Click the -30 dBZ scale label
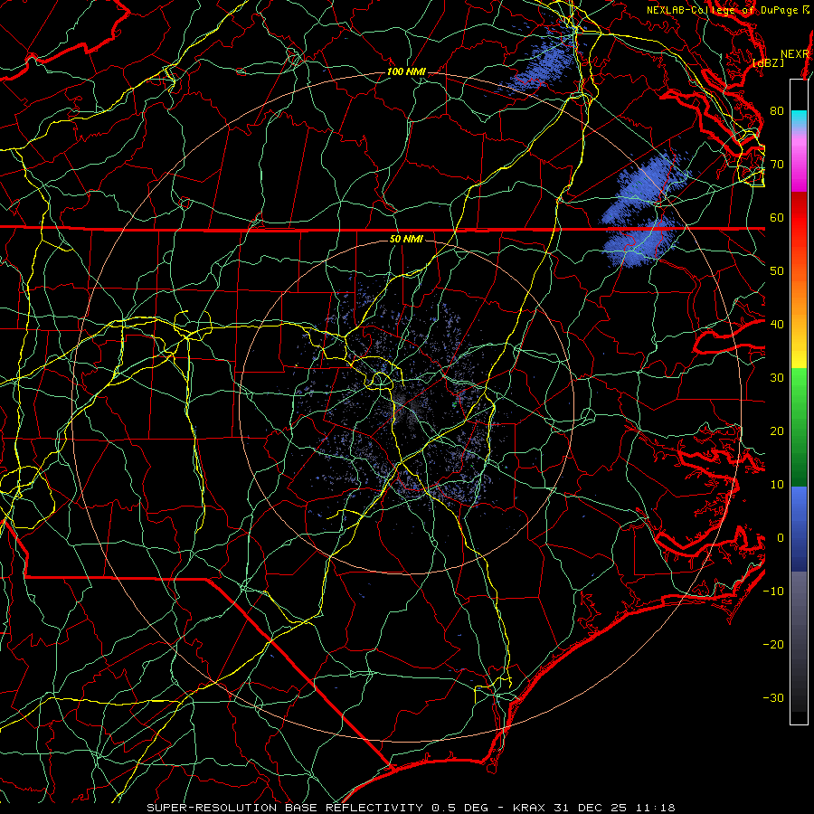 coord(773,698)
